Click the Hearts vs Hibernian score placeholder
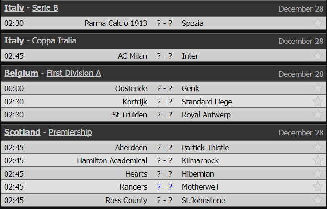This screenshot has height=209, width=327. pos(165,174)
